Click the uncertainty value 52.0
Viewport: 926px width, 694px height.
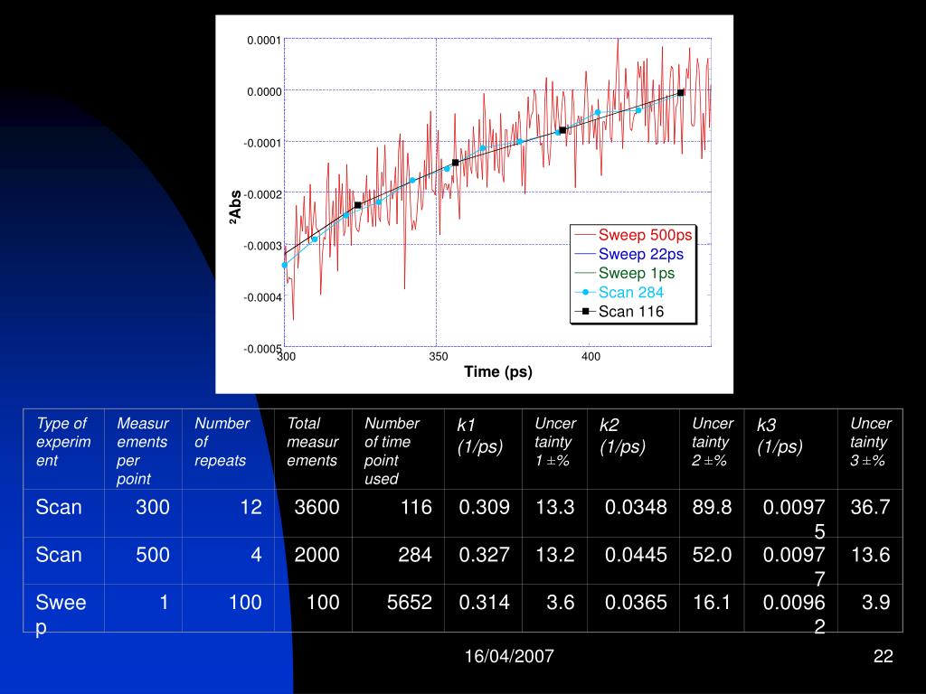(x=712, y=555)
